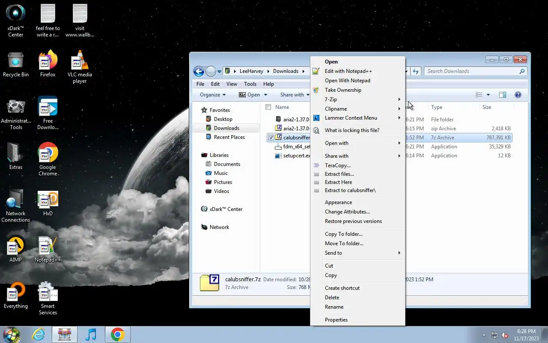This screenshot has width=548, height=343.
Task: Click the Windows Start orb
Action: 12,334
